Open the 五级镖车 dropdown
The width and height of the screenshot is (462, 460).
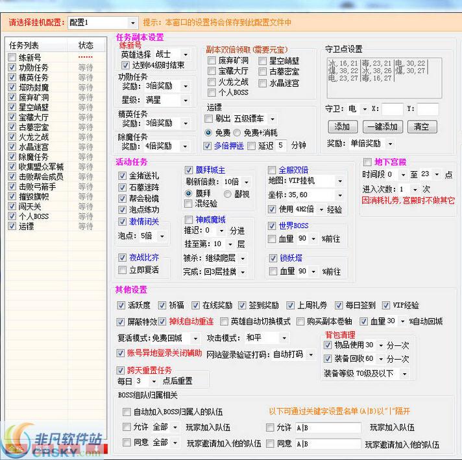tap(255, 119)
